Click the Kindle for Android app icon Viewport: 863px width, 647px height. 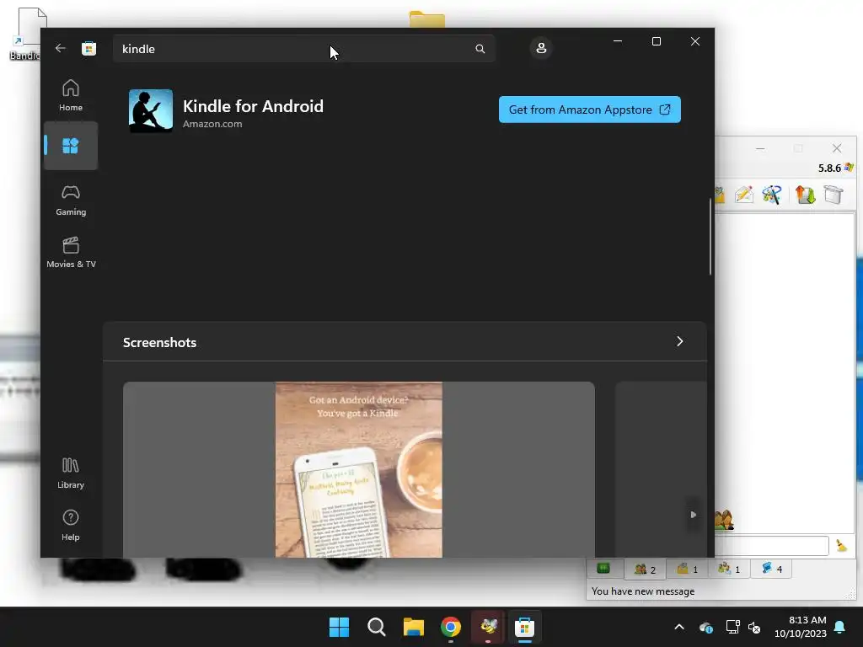click(150, 111)
